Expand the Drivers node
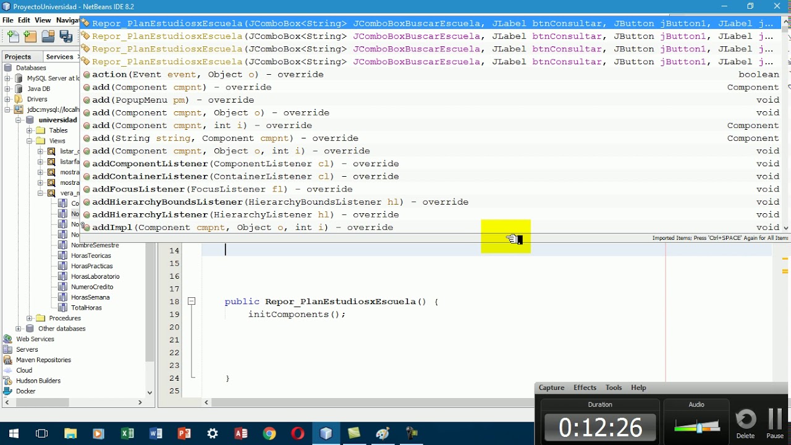The height and width of the screenshot is (445, 791). point(7,99)
